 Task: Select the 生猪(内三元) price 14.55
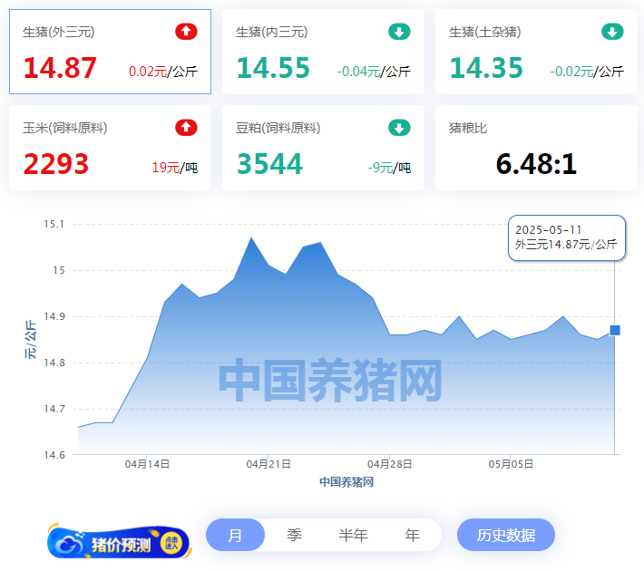coord(273,69)
